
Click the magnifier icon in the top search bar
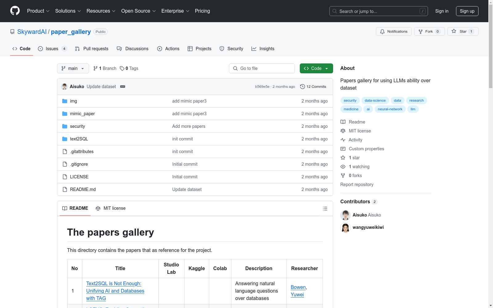(335, 11)
